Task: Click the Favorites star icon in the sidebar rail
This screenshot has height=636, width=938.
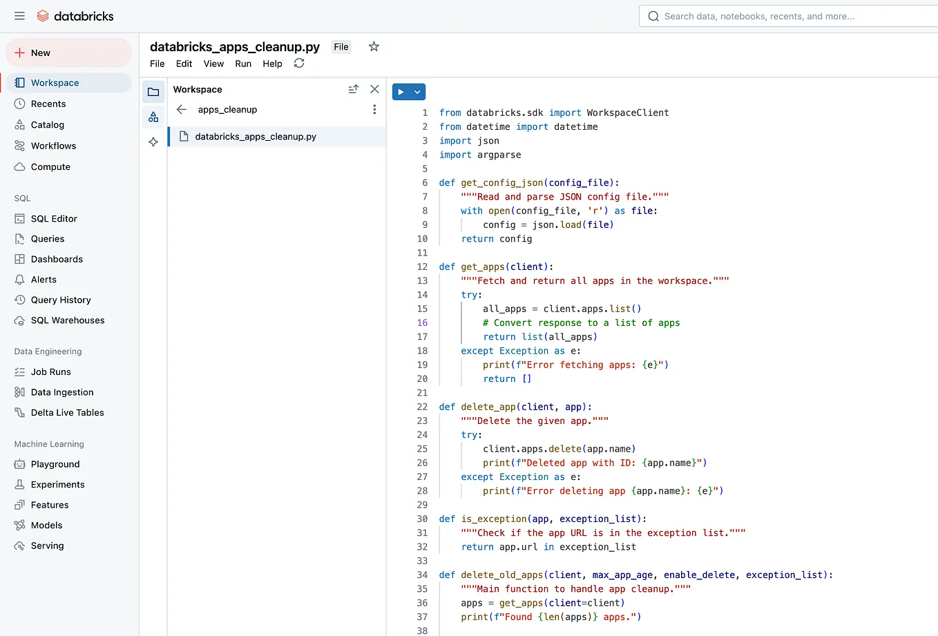Action: click(153, 142)
